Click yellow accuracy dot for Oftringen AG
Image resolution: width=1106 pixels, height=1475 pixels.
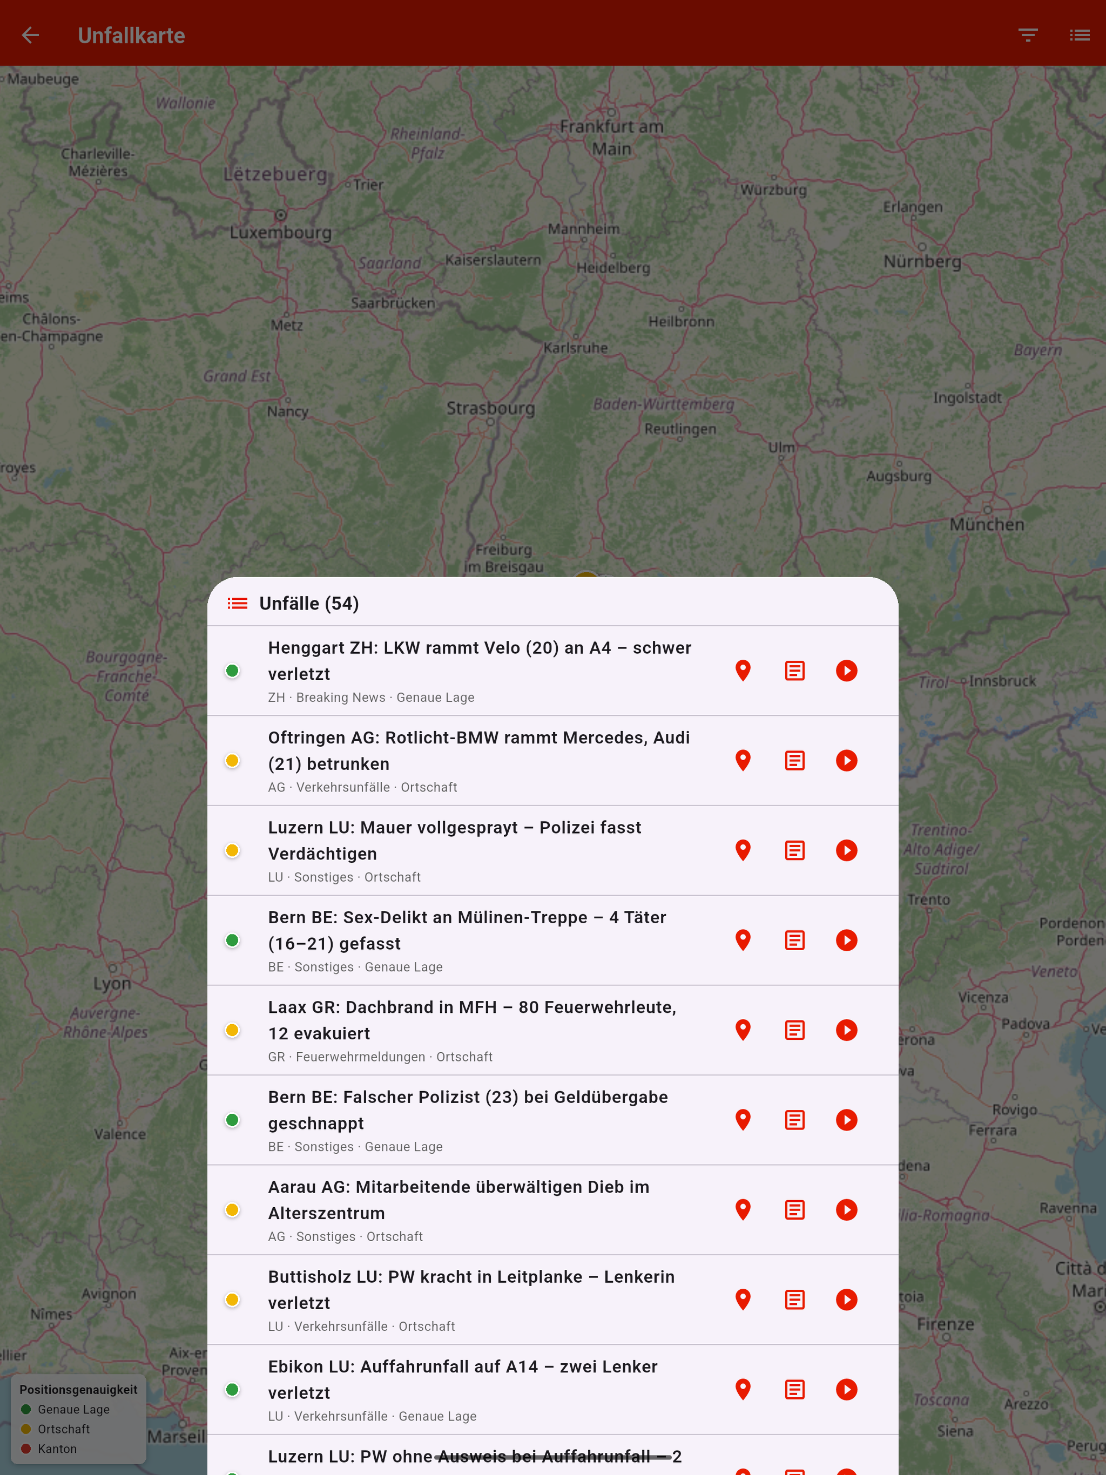[232, 761]
